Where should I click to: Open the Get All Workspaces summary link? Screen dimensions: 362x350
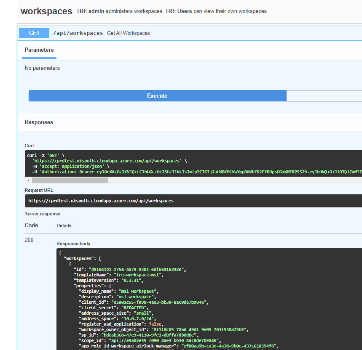(128, 33)
